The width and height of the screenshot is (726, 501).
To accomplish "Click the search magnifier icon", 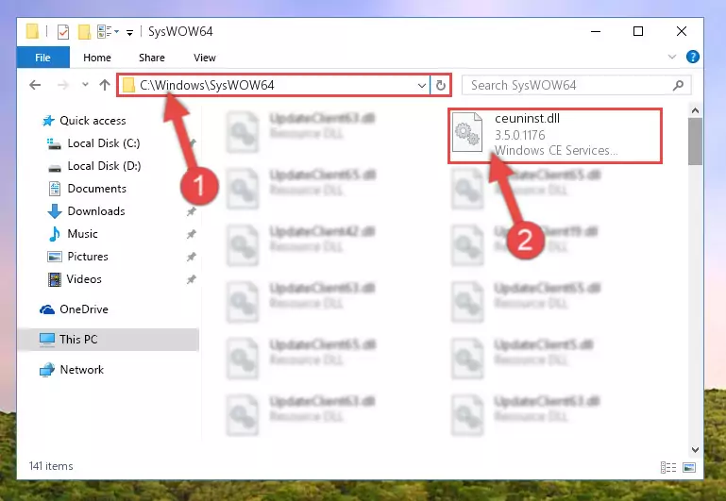I will pos(678,85).
